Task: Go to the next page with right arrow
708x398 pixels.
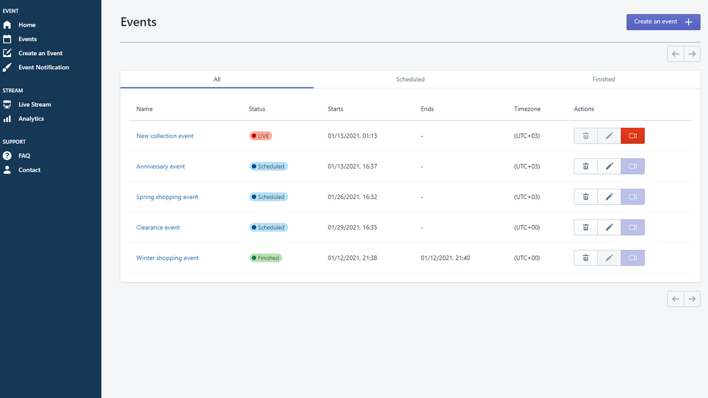Action: pyautogui.click(x=692, y=54)
